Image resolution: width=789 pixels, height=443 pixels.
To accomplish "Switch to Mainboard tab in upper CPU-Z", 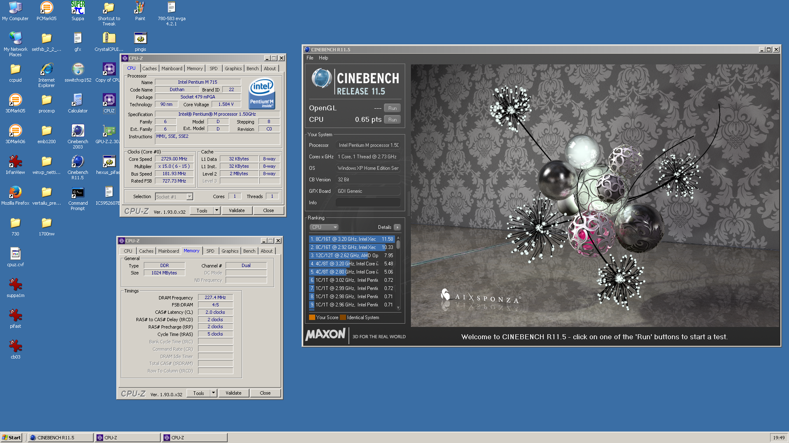I will (x=172, y=69).
